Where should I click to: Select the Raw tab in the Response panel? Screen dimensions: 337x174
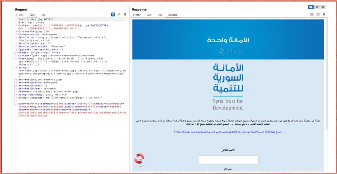[149, 15]
